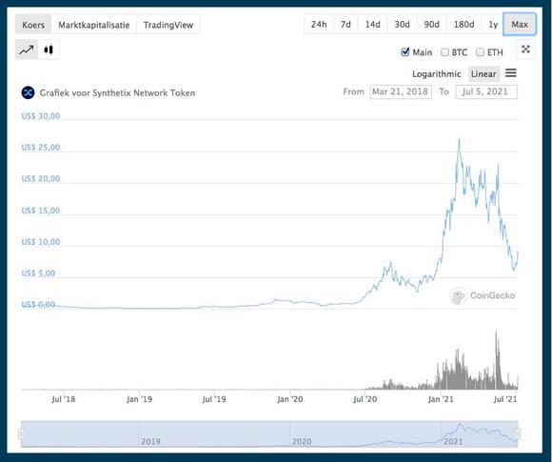The height and width of the screenshot is (462, 552).
Task: Select the 7d time range
Action: pyautogui.click(x=345, y=25)
